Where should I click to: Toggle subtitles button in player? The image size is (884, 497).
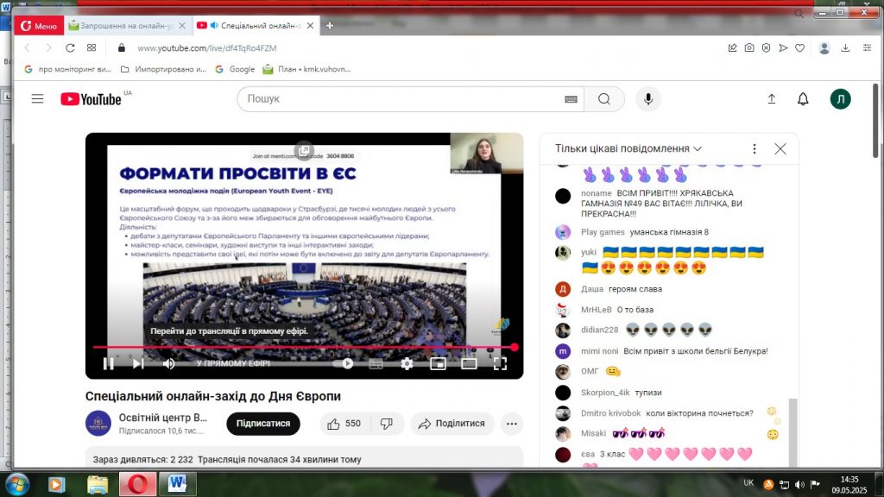[376, 363]
